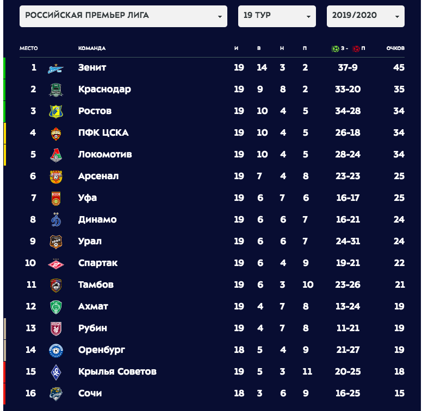Image resolution: width=422 pixels, height=411 pixels.
Task: Click the Зенит team logo
Action: (x=55, y=69)
